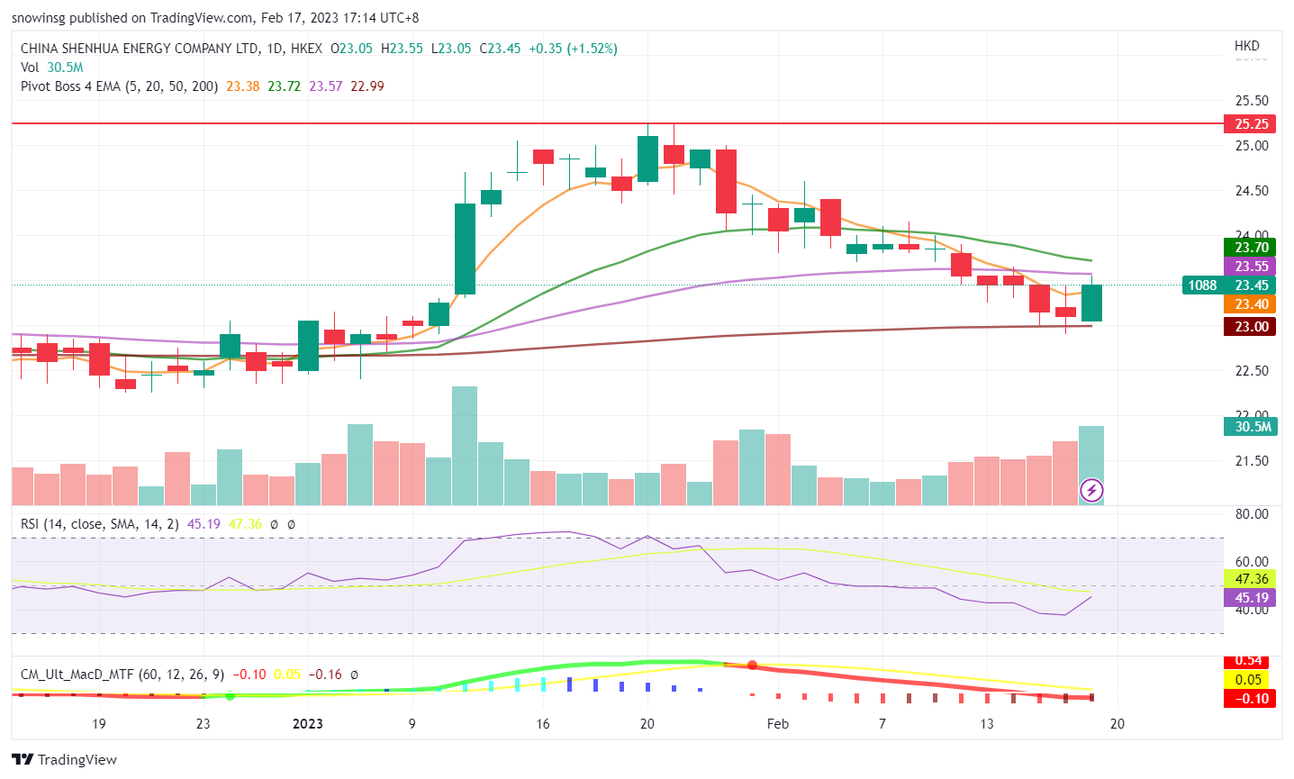This screenshot has height=779, width=1294.
Task: Click the Pivot Boss 4 EMA indicator legend
Action: point(120,86)
